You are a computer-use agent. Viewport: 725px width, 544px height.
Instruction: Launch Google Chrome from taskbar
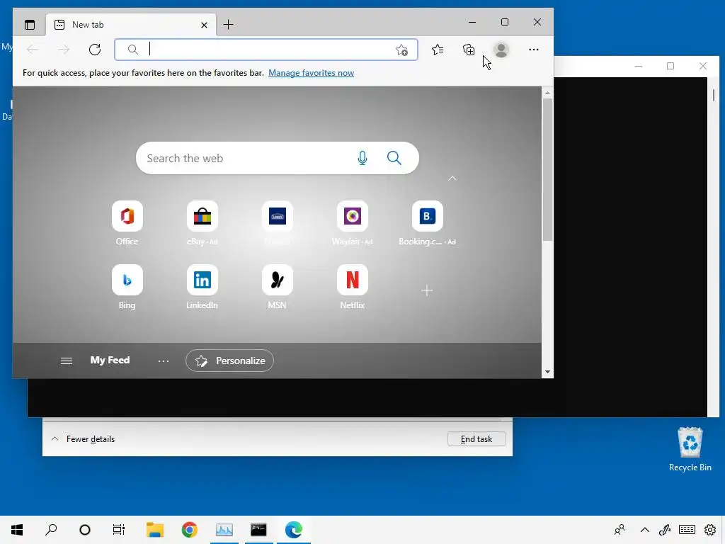point(190,530)
